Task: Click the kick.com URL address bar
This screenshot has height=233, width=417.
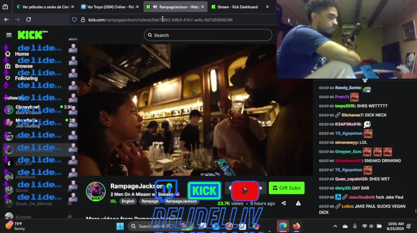Action: [x=160, y=20]
